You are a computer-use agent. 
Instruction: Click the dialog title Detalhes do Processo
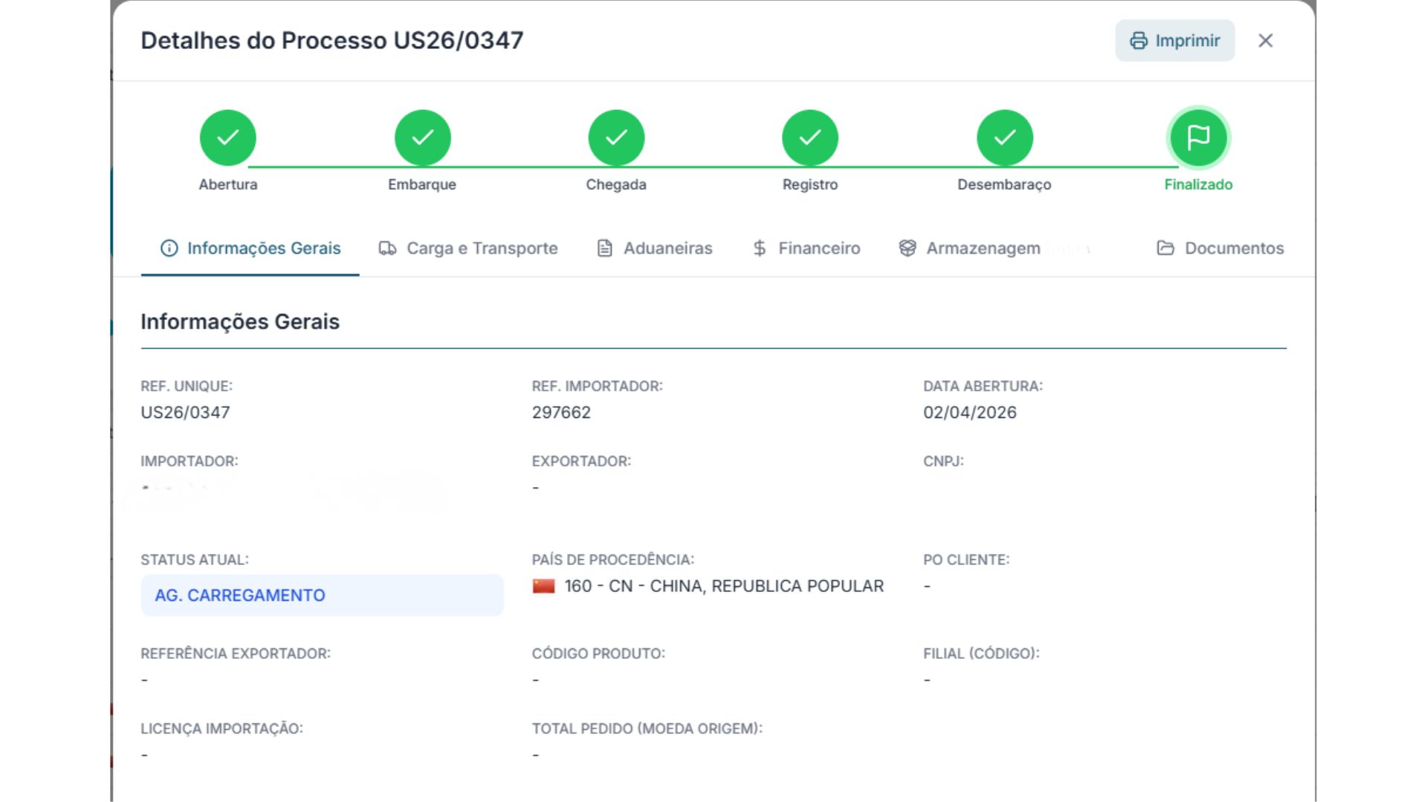332,40
